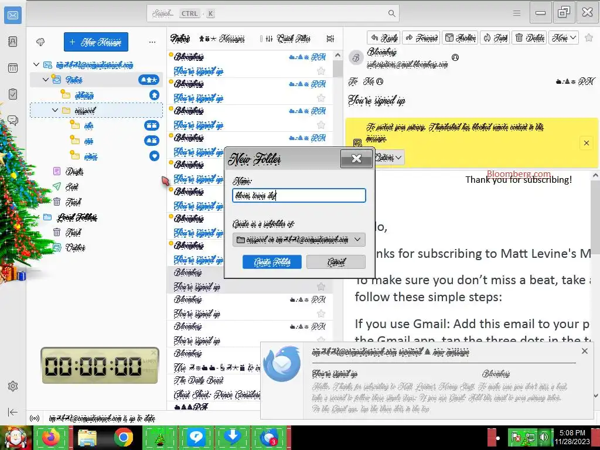Star the open Bloomberg message in header
The image size is (600, 450).
tap(589, 38)
